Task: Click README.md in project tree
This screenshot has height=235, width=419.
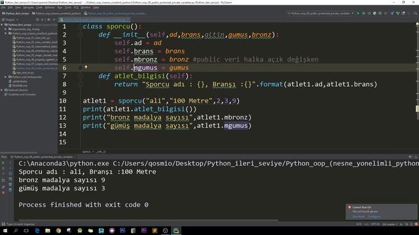Action: coord(20,86)
